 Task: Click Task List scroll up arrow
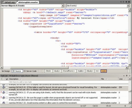[130, 79]
